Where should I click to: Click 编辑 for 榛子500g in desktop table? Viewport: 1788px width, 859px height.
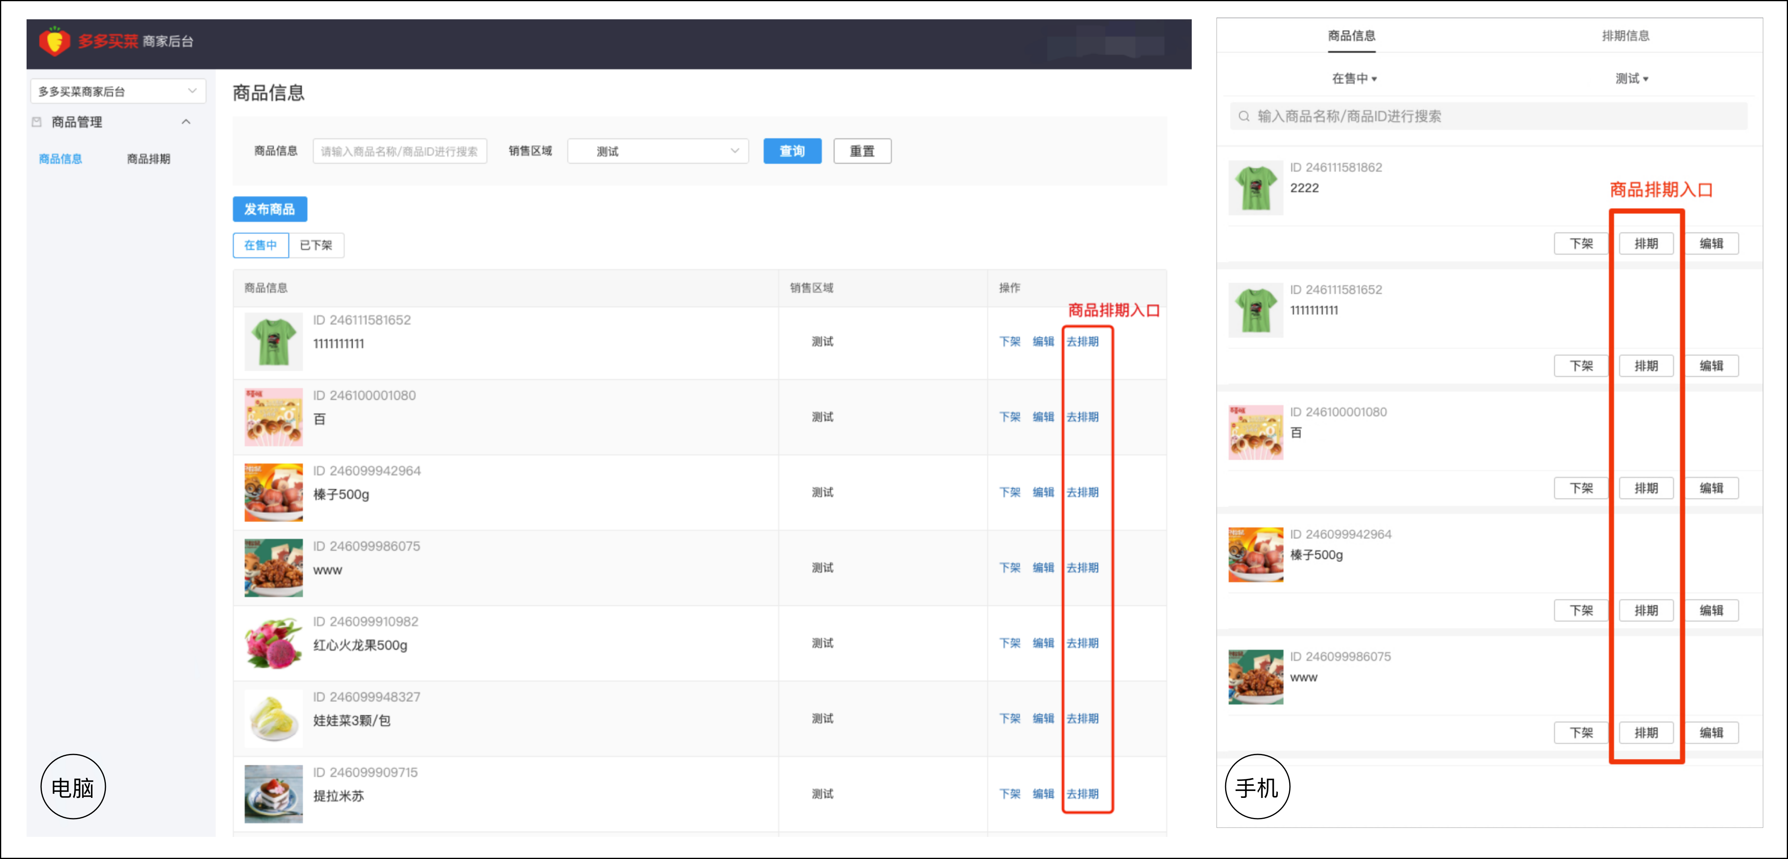pyautogui.click(x=1043, y=492)
